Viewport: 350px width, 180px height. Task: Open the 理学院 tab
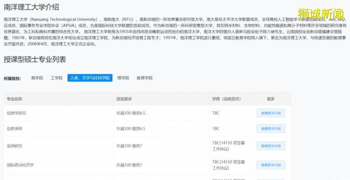(x=123, y=78)
